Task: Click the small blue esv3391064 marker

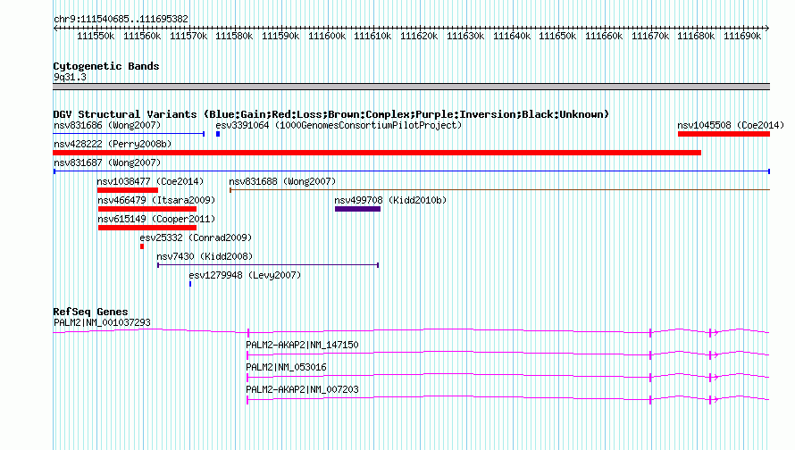Action: 218,134
